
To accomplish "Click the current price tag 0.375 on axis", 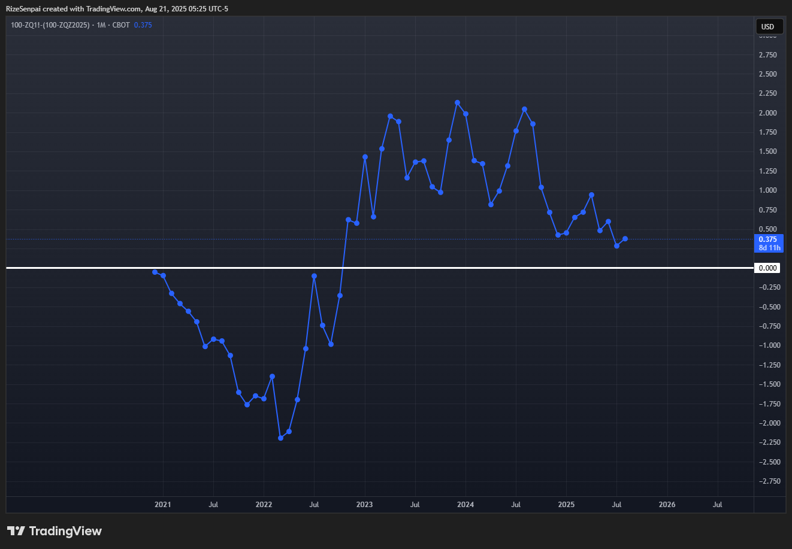I will [x=768, y=243].
